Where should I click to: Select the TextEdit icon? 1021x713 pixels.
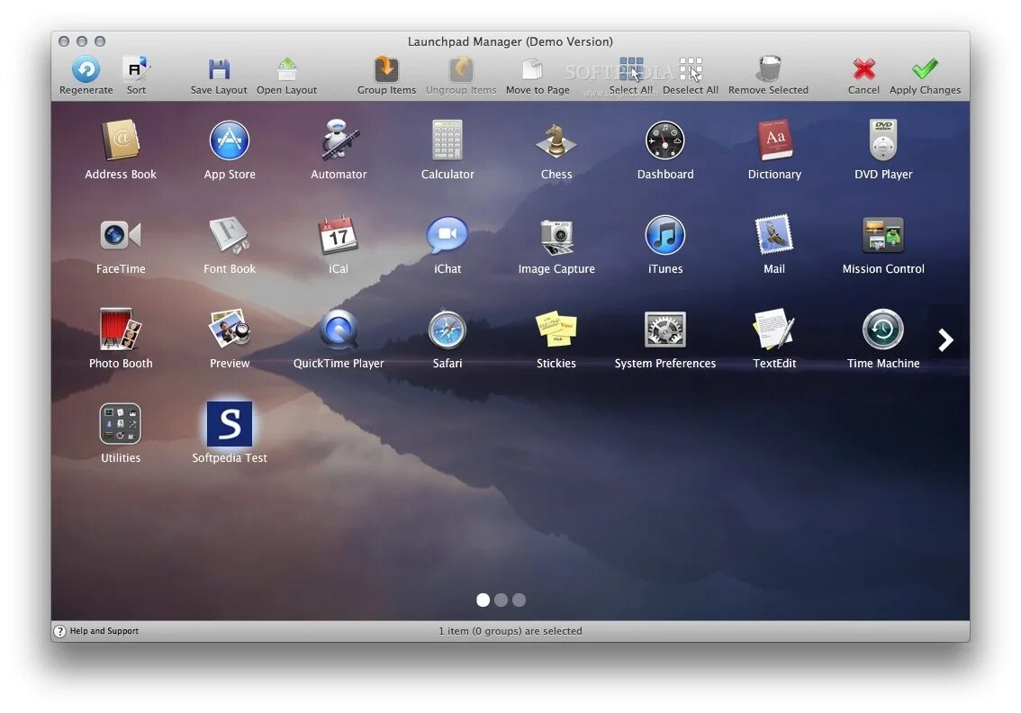774,329
